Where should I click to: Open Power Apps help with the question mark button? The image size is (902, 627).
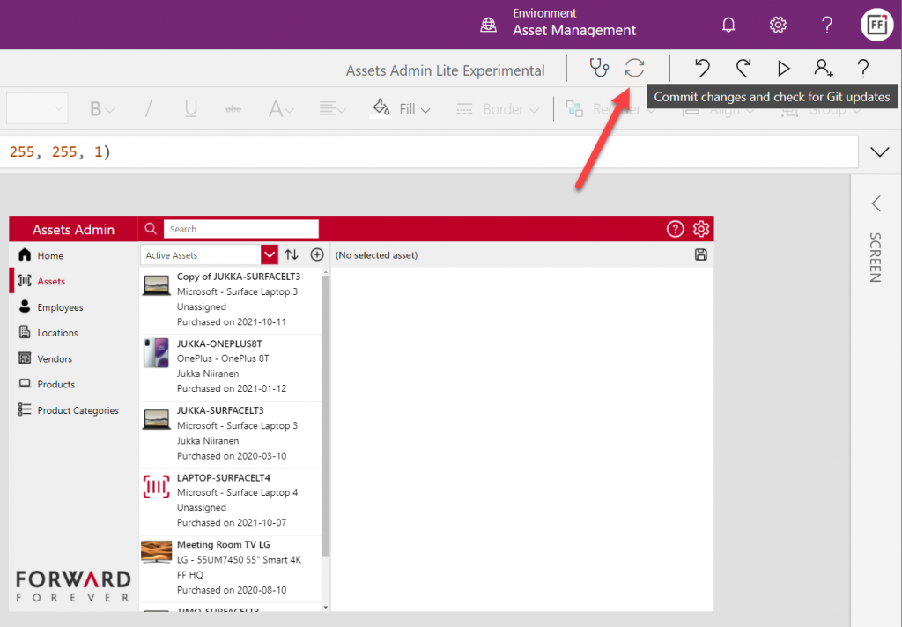[x=862, y=68]
